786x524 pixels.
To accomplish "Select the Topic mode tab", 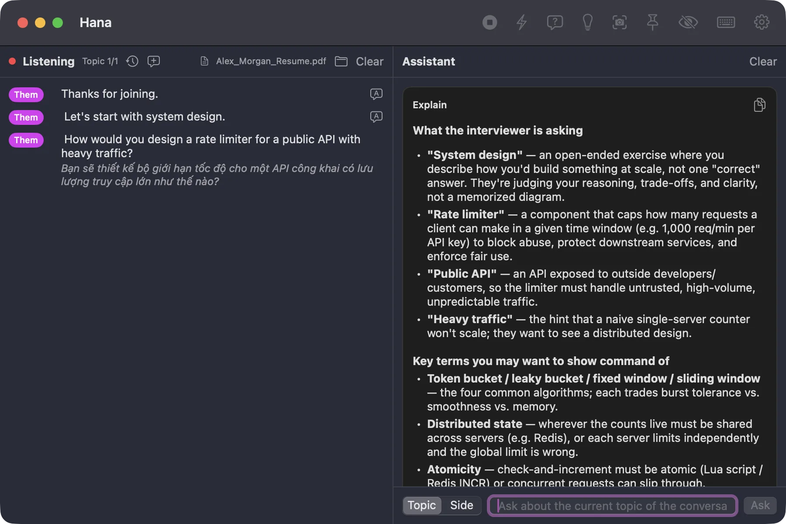I will tap(422, 505).
